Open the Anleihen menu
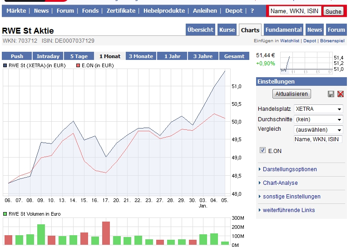This screenshot has height=247, width=351. pyautogui.click(x=205, y=11)
